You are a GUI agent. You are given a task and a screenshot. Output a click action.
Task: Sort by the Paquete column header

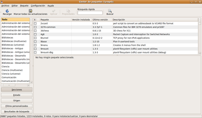point(56,20)
